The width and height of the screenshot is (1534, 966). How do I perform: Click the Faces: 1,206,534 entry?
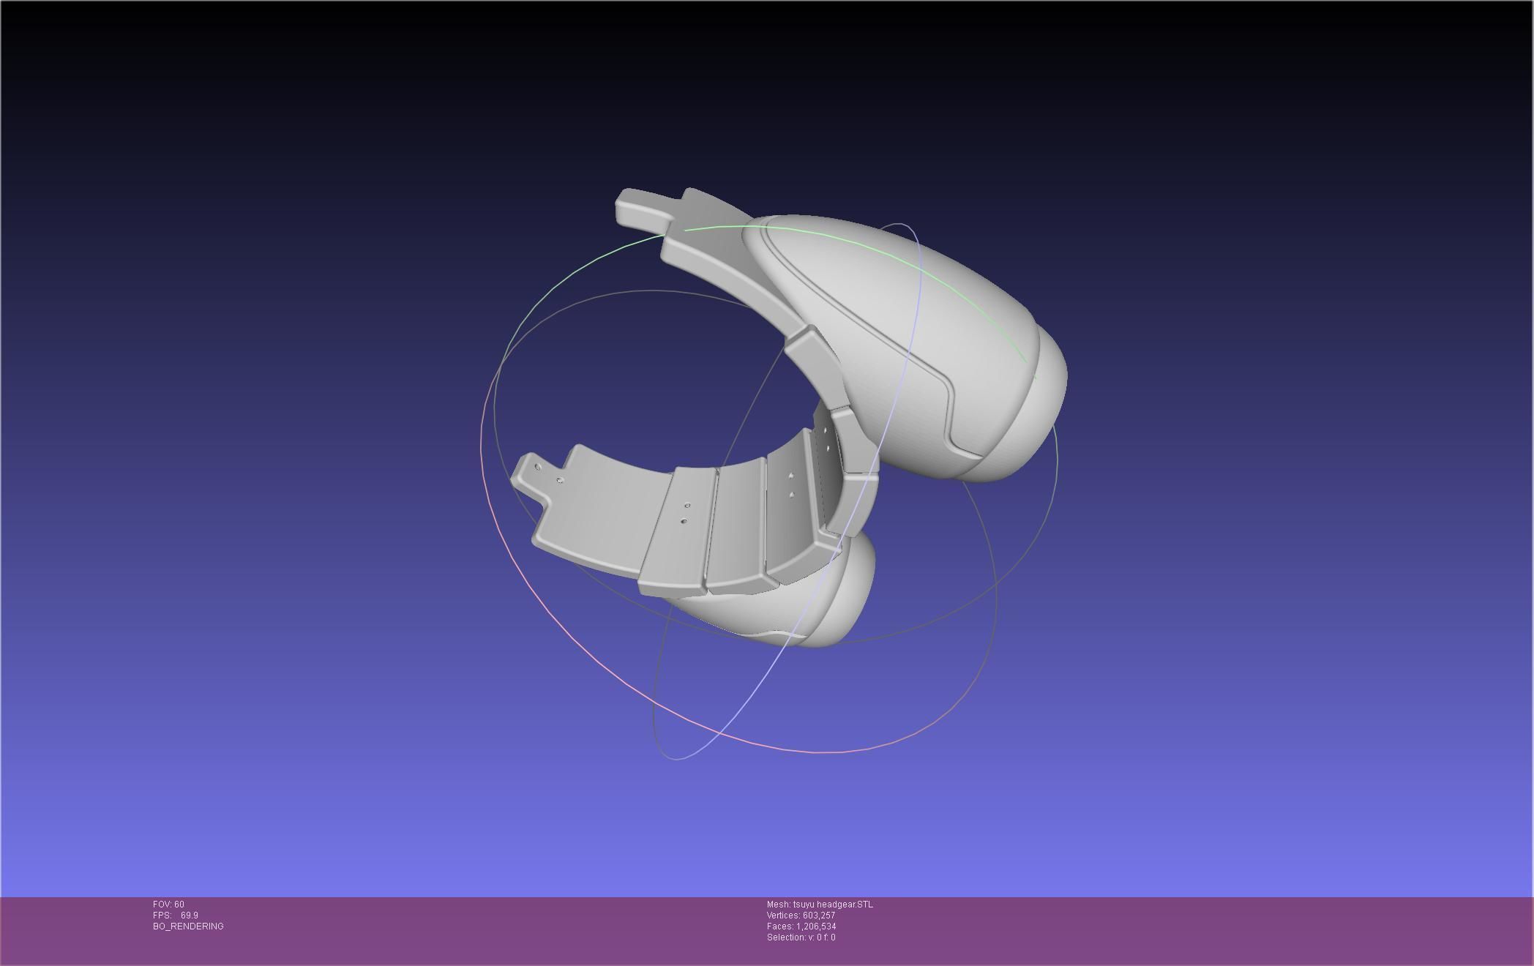click(801, 926)
